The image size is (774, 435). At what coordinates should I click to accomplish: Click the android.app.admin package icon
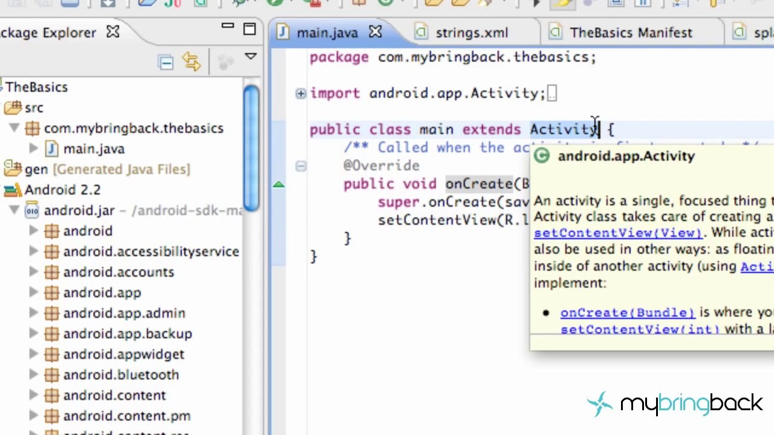tap(52, 313)
